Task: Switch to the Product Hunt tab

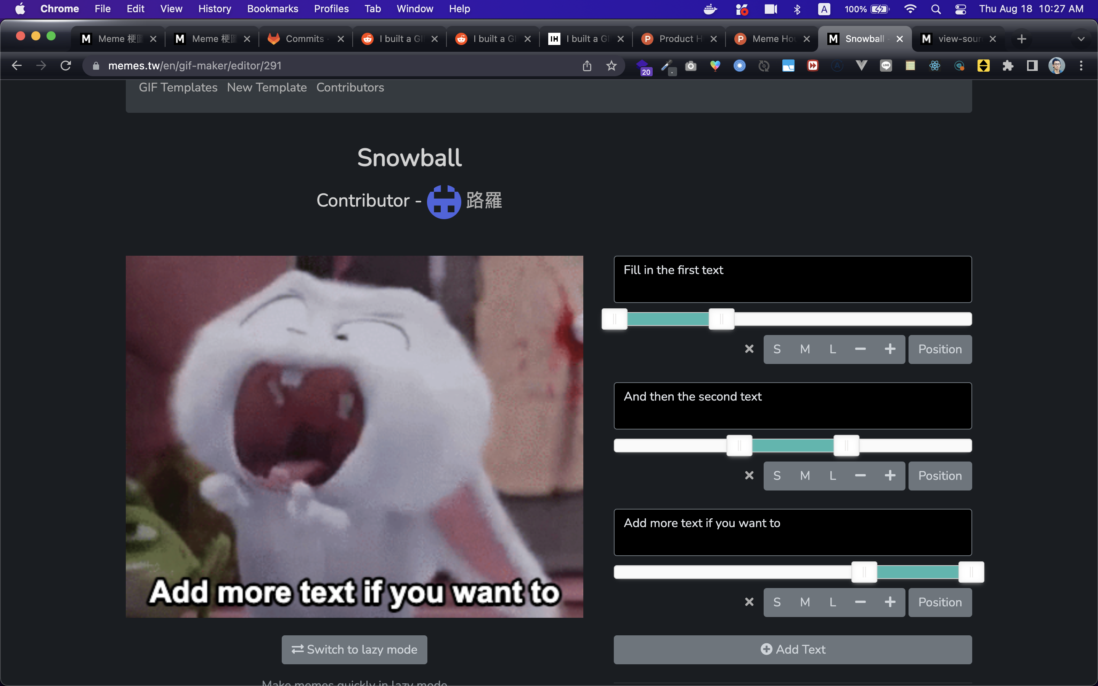Action: point(679,39)
